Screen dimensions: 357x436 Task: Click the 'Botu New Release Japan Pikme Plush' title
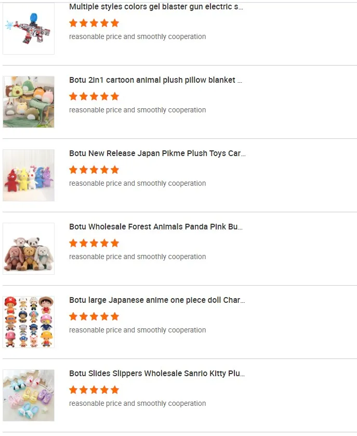(157, 153)
